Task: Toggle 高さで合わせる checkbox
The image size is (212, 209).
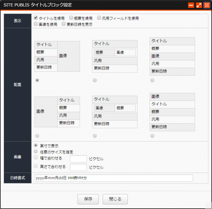Action: (x=36, y=166)
